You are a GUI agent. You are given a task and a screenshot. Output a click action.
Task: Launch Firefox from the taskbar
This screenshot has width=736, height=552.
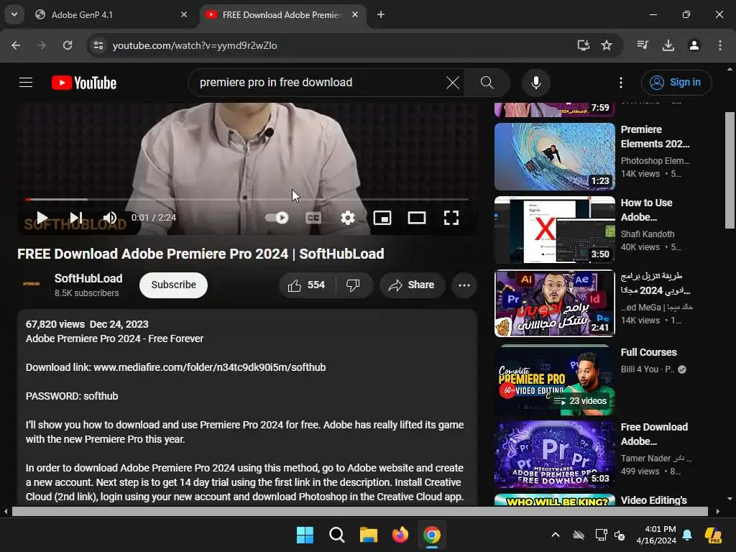click(x=400, y=535)
